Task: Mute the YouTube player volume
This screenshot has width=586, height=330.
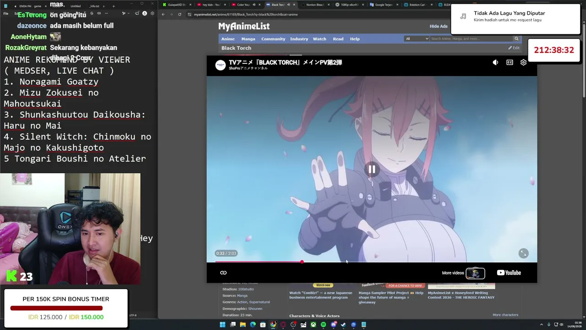Action: tap(495, 62)
